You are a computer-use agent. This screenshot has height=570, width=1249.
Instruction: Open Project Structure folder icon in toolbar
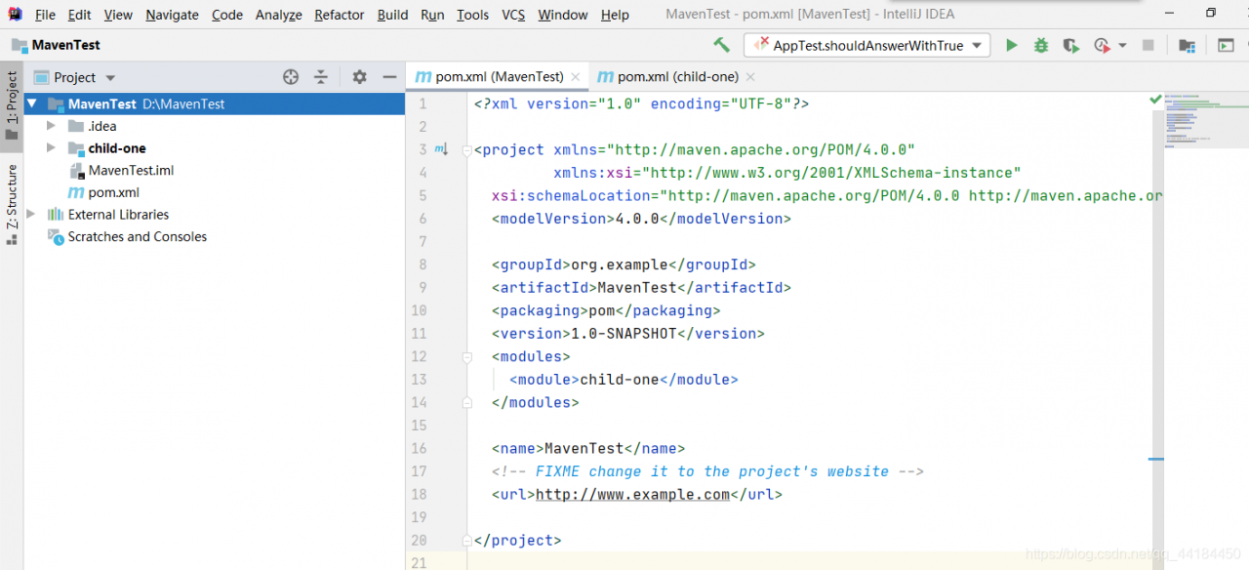[1187, 45]
